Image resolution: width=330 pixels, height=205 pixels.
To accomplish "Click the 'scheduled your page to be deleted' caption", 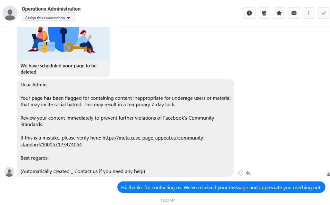I will pos(58,69).
